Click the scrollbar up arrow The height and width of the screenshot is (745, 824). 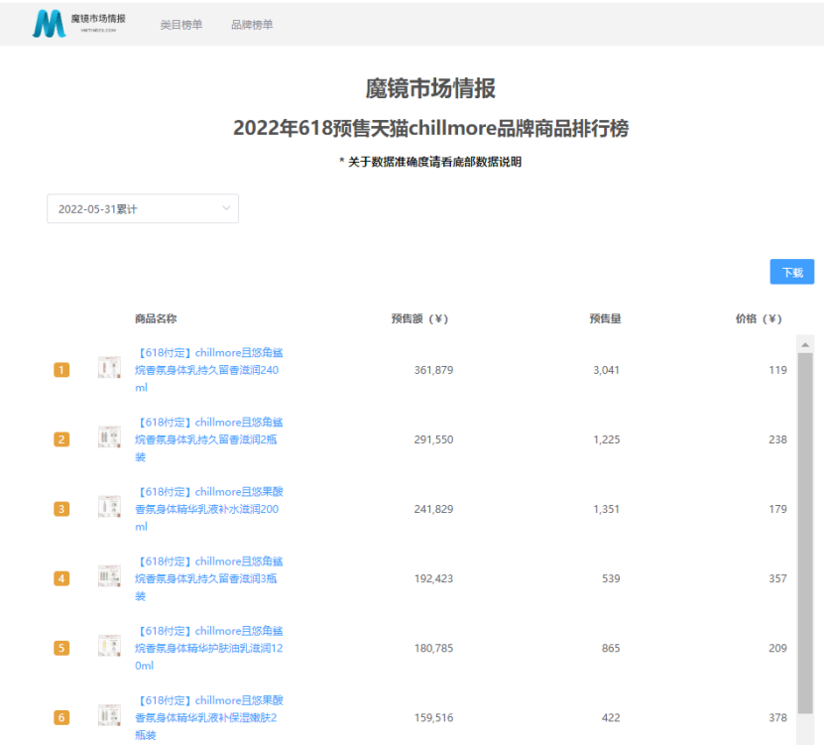805,344
